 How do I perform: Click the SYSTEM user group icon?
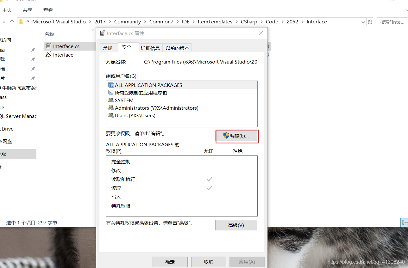111,100
